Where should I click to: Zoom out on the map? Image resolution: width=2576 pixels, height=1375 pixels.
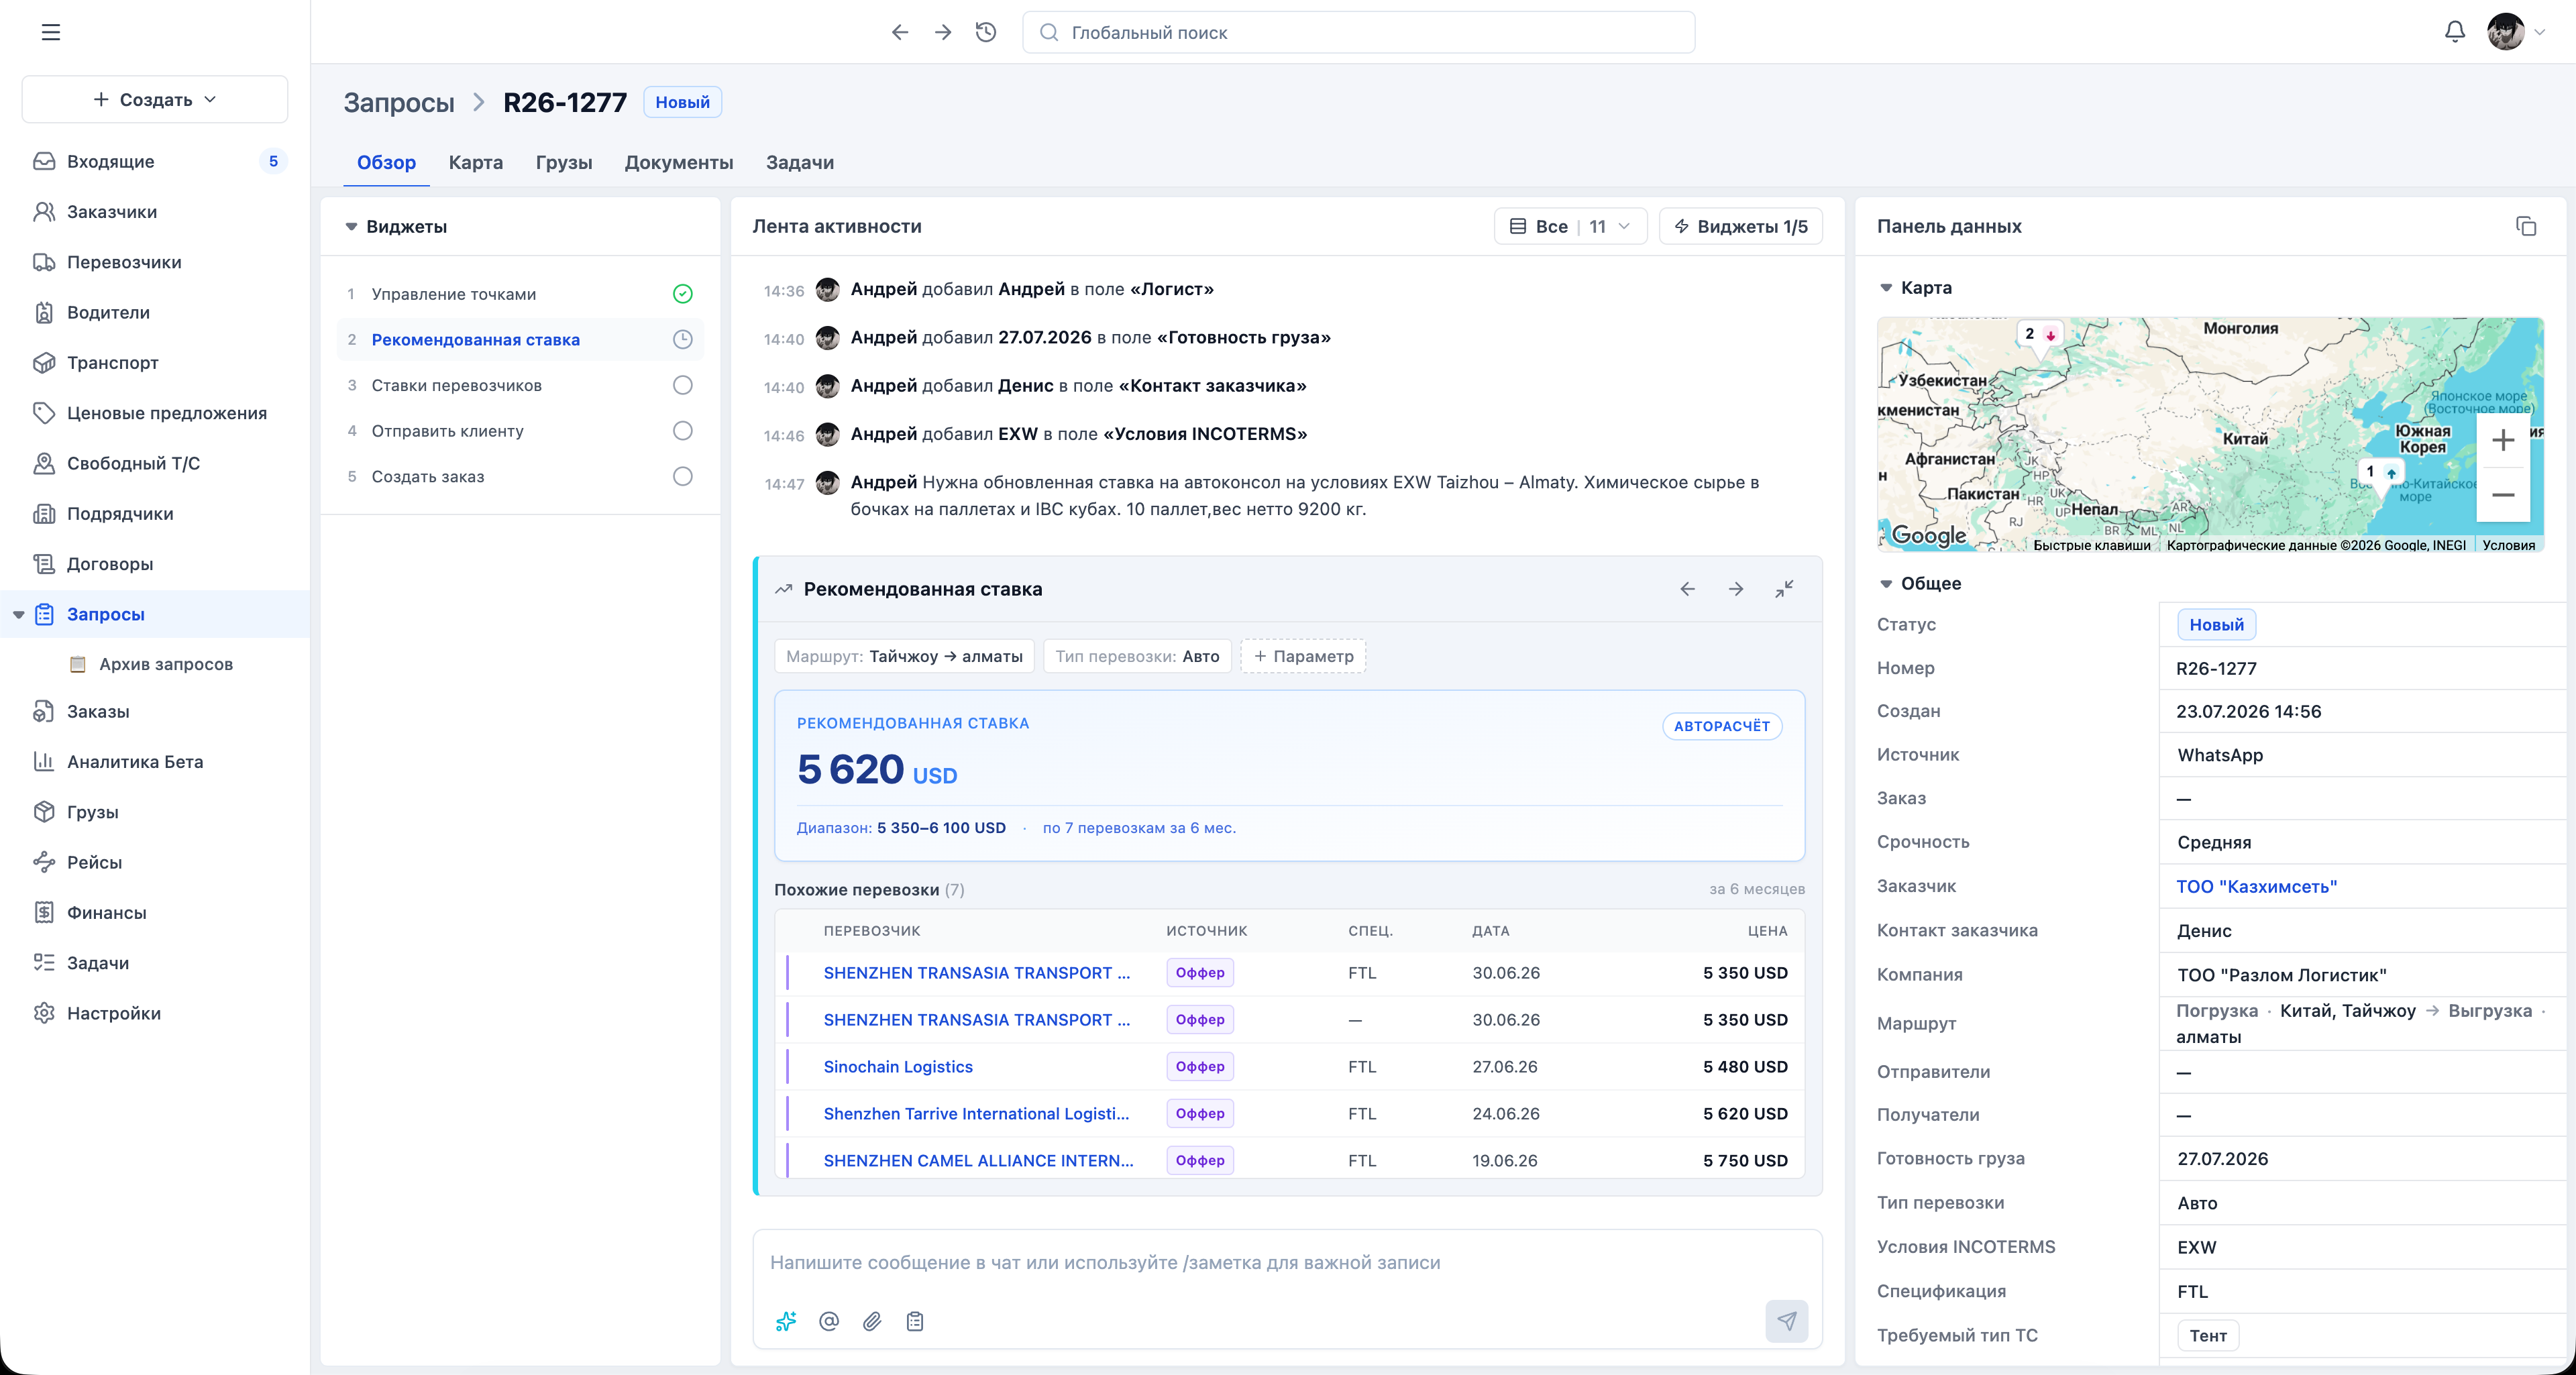[x=2503, y=494]
